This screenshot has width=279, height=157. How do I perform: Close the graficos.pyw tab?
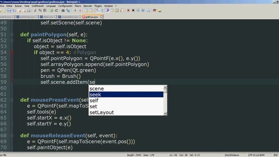point(101,17)
